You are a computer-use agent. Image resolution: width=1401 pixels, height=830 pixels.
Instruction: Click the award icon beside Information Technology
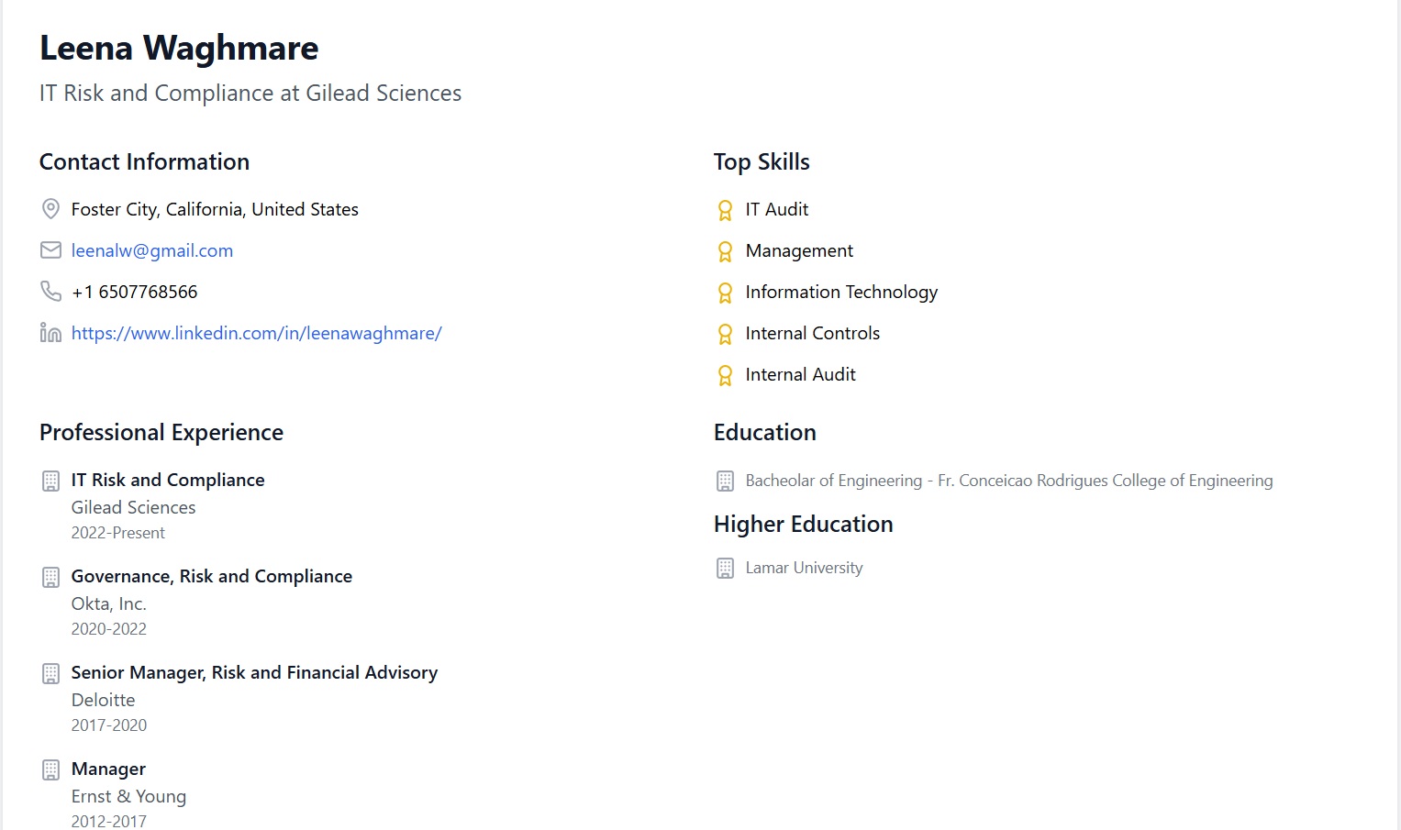pos(725,293)
